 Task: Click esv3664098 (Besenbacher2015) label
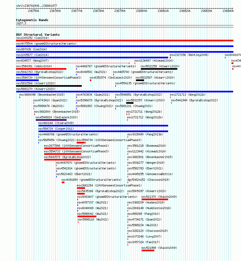[x=42, y=95]
